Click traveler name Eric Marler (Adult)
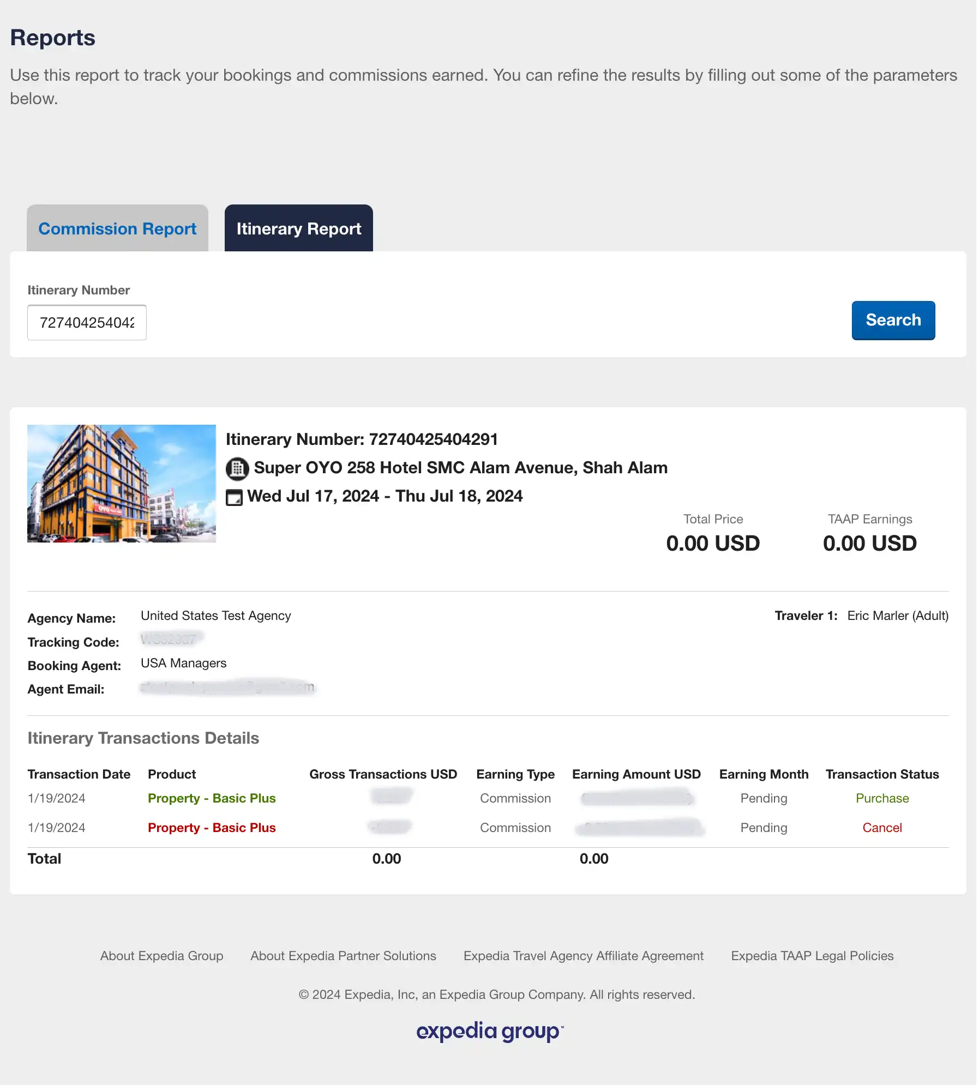 coord(898,616)
